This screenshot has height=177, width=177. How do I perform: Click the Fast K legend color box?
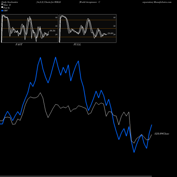pyautogui.click(x=2, y=7)
